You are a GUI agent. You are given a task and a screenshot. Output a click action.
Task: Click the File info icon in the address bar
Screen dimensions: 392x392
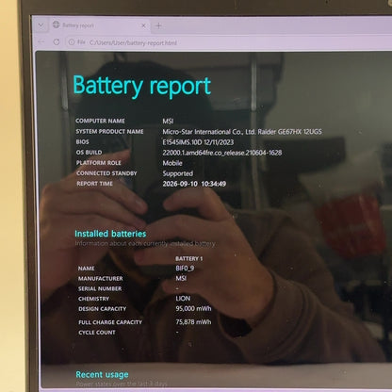(72, 41)
